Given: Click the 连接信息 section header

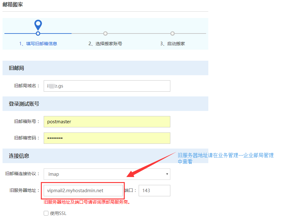Looking at the screenshot, I should click(x=19, y=156).
